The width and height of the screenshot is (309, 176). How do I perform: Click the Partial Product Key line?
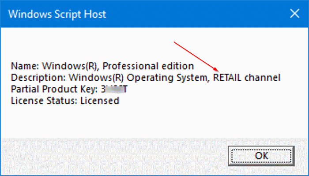(69, 90)
